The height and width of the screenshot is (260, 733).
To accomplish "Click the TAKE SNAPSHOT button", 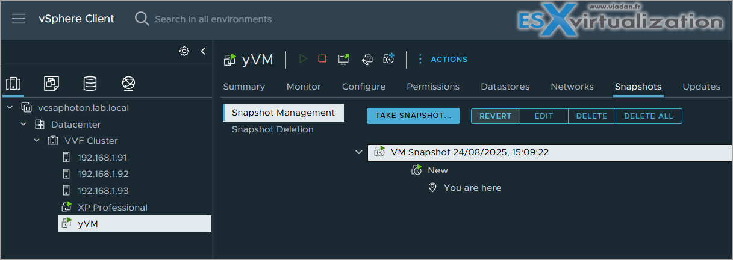I will [x=413, y=116].
